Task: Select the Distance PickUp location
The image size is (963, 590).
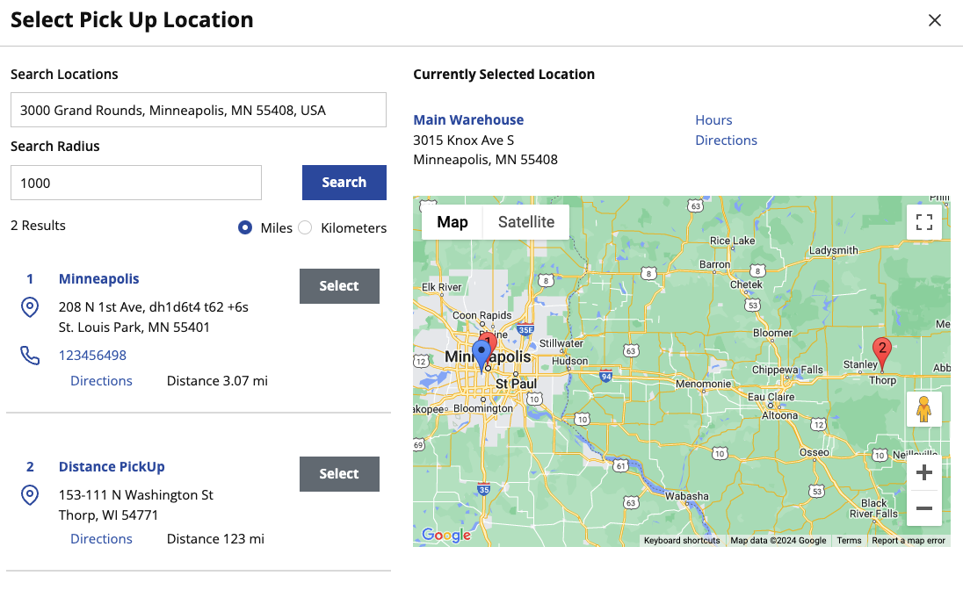Action: click(339, 474)
